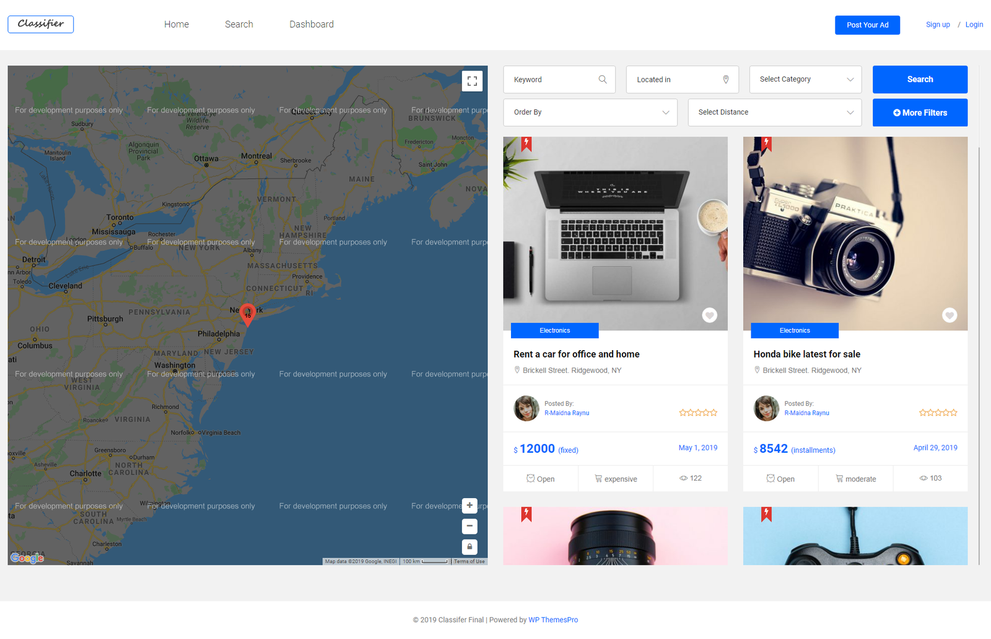Viewport: 991px width, 639px height.
Task: Toggle fullscreen view on the map
Action: 472,81
